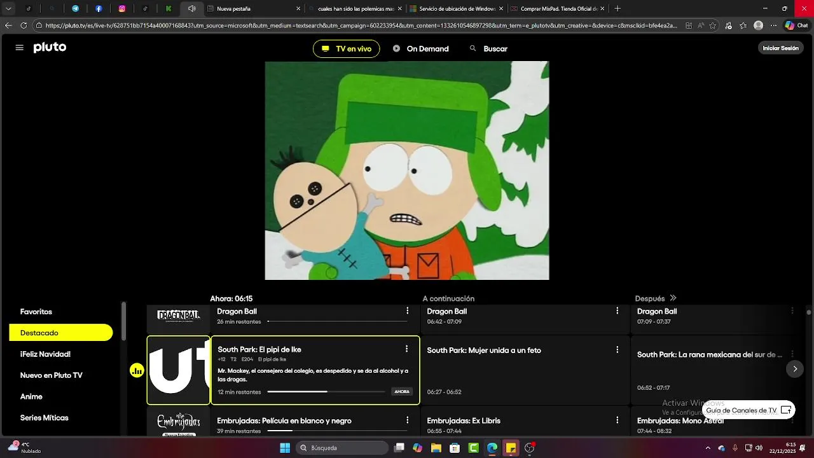Select Series Míticas category
The height and width of the screenshot is (458, 814).
pos(44,418)
